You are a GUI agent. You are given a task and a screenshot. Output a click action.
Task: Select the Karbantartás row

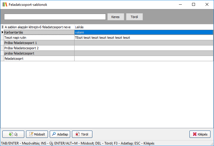pos(39,32)
